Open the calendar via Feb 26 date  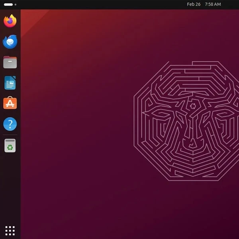click(194, 4)
